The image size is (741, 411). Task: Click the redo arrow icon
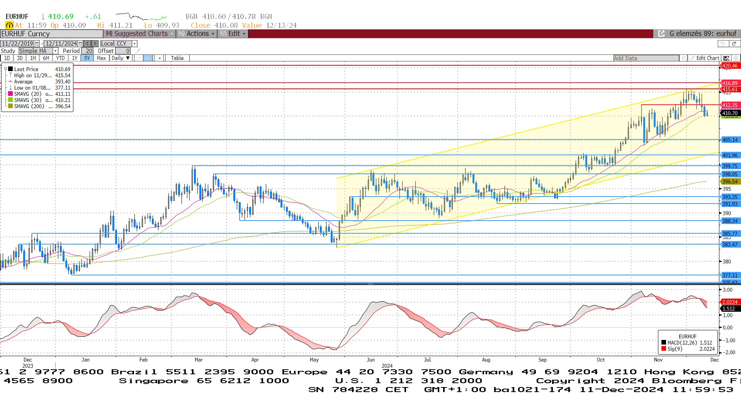coord(734,44)
